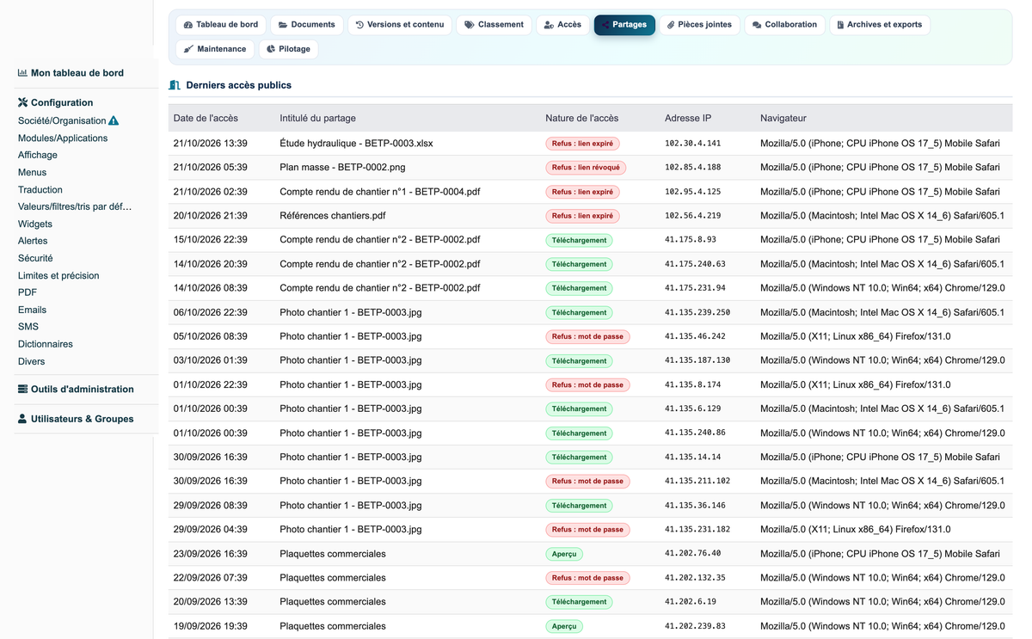1032x639 pixels.
Task: Expand Outils d'administration section
Action: 83,389
